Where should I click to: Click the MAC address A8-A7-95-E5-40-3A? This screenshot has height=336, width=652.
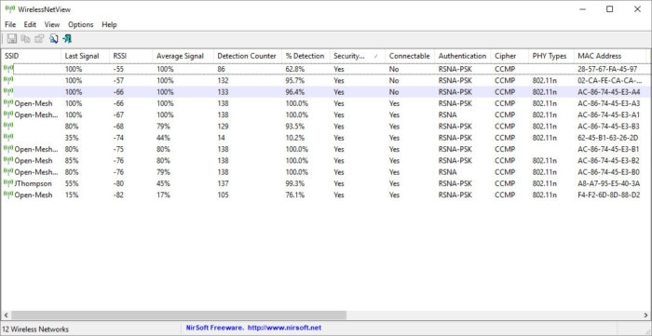[609, 183]
